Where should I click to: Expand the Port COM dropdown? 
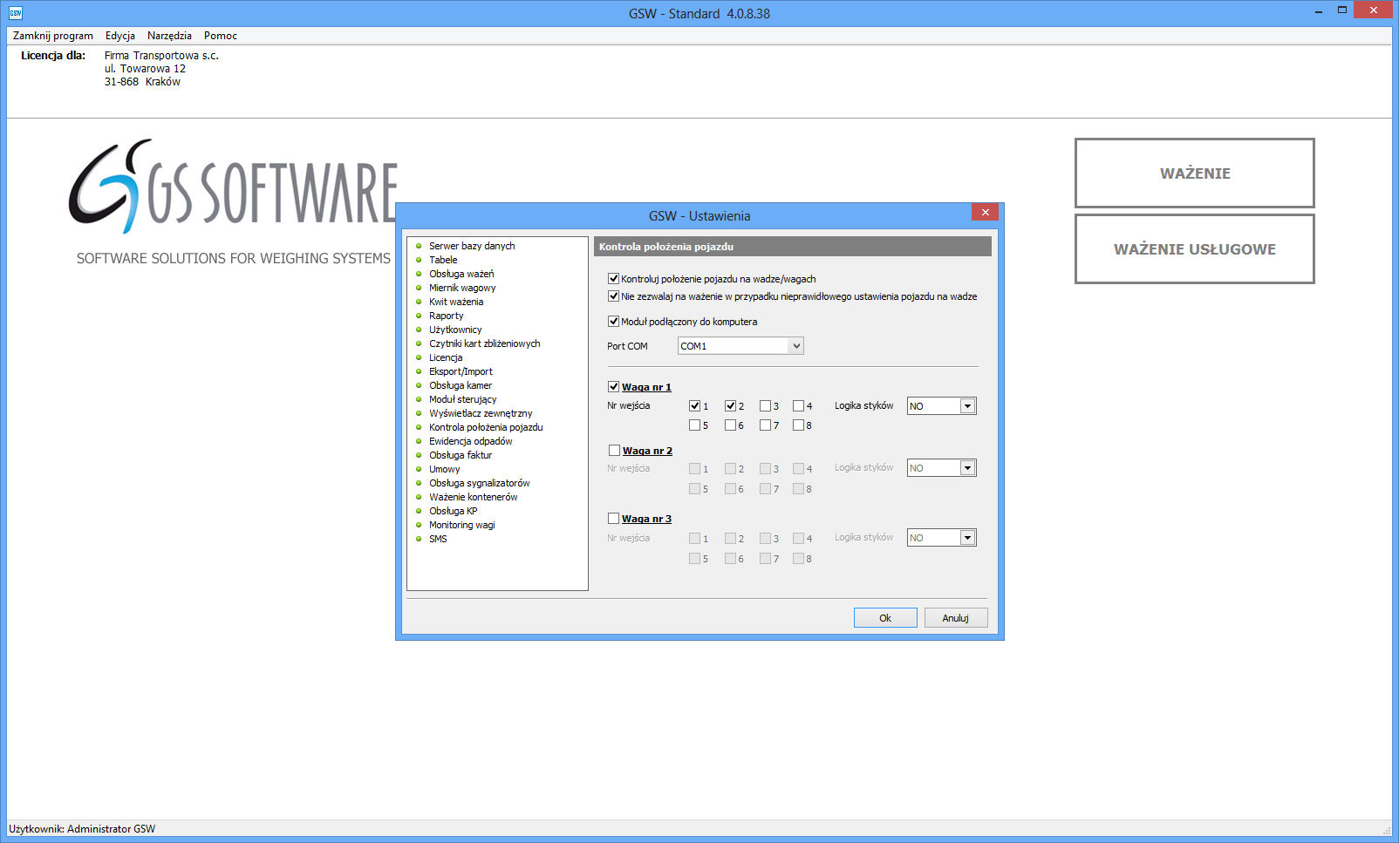[795, 346]
